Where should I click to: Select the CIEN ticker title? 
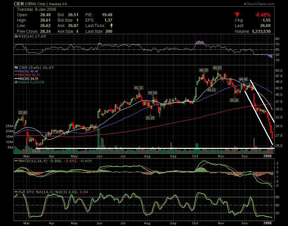19,4
